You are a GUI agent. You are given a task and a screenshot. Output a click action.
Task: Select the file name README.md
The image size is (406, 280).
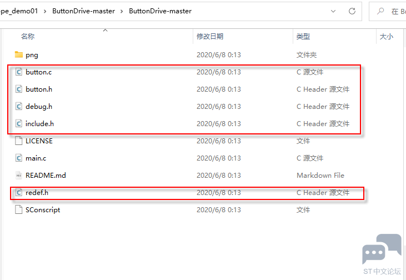pos(46,176)
